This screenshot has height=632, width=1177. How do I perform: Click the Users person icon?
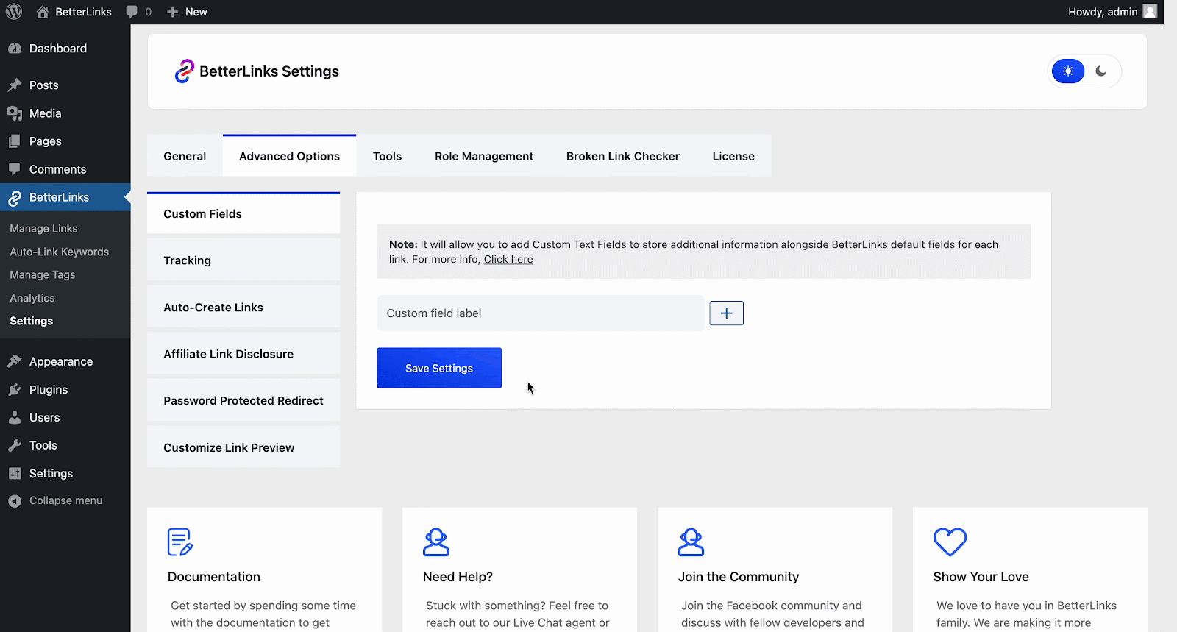[15, 417]
